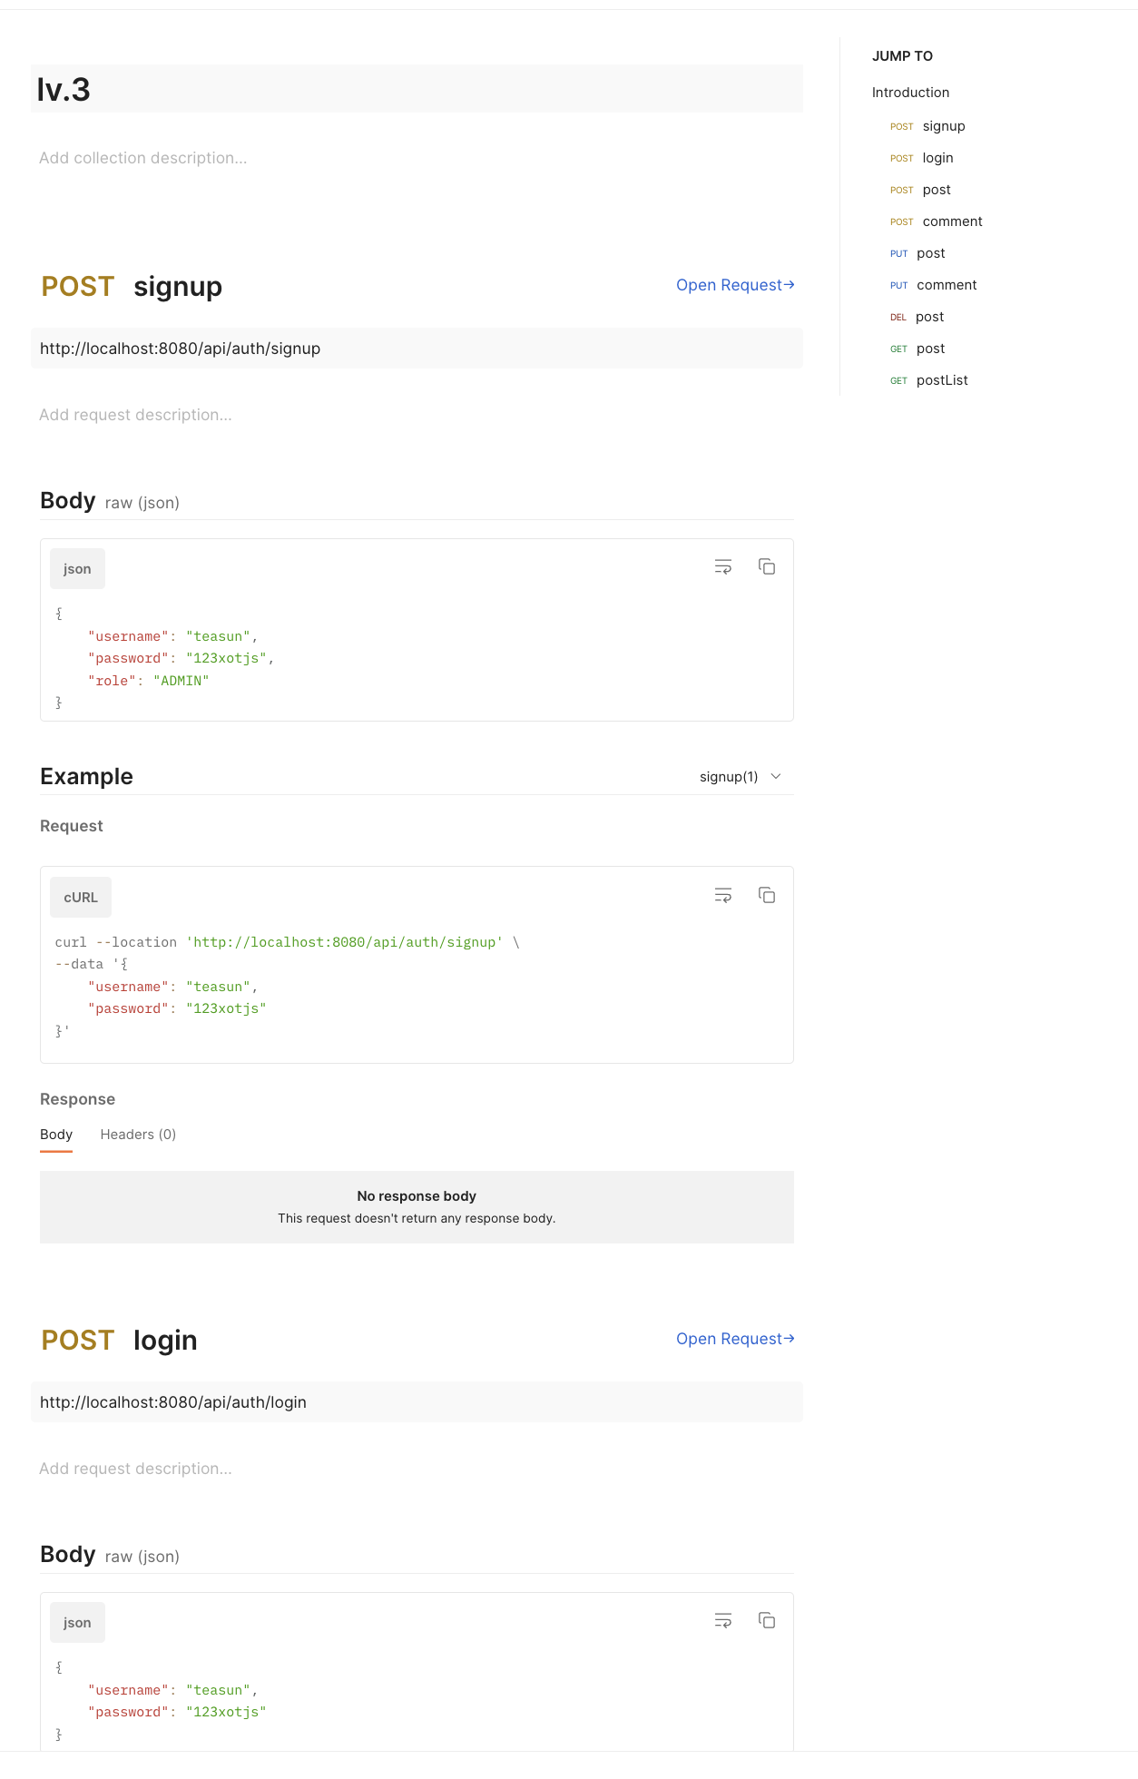Screen dimensions: 1138x1779
Task: Click the DEL badge next to post
Action: 898,317
